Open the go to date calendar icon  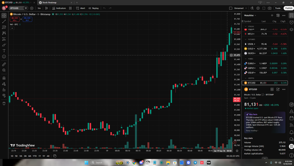tap(54, 156)
